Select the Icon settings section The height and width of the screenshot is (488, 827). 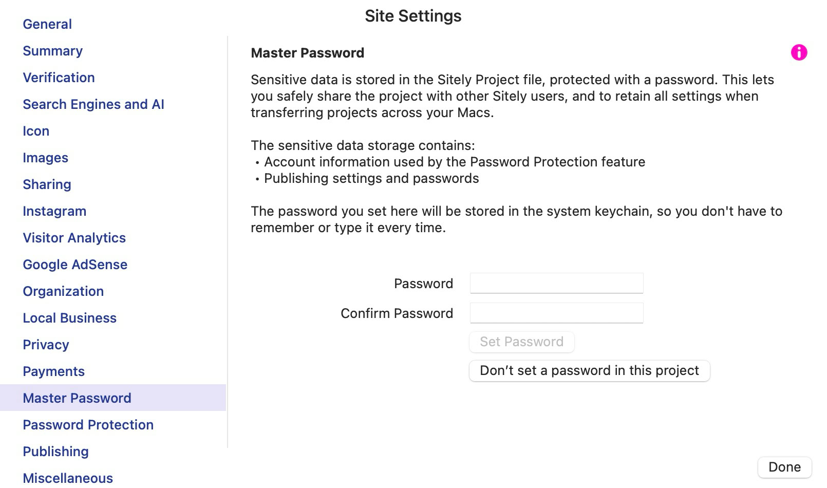[36, 131]
